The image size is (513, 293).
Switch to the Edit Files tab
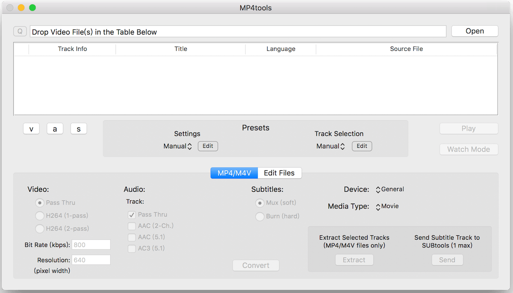point(279,173)
